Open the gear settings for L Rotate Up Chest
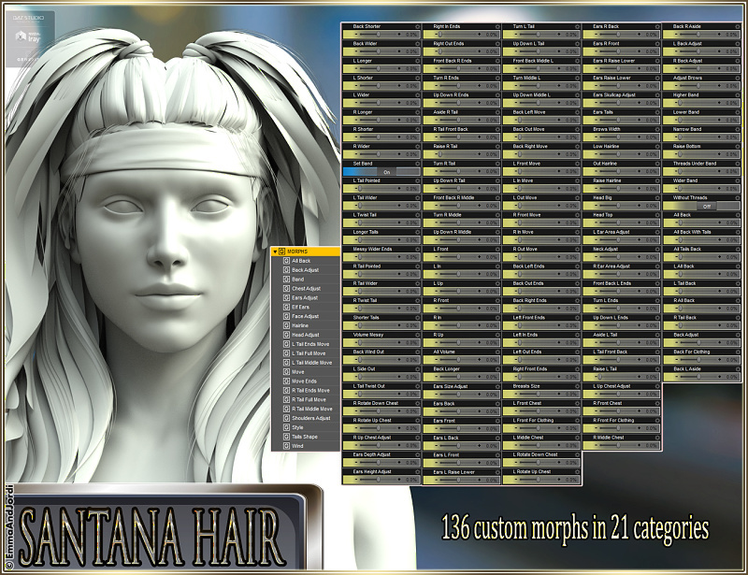This screenshot has height=575, width=748. click(577, 472)
